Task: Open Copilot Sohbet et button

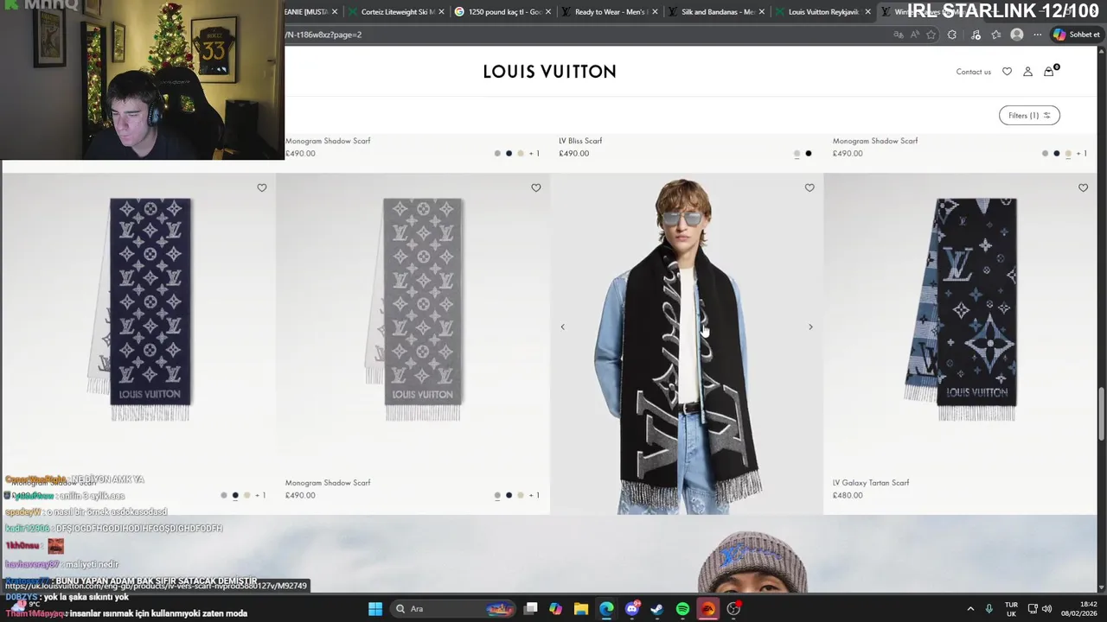Action: coord(1076,35)
